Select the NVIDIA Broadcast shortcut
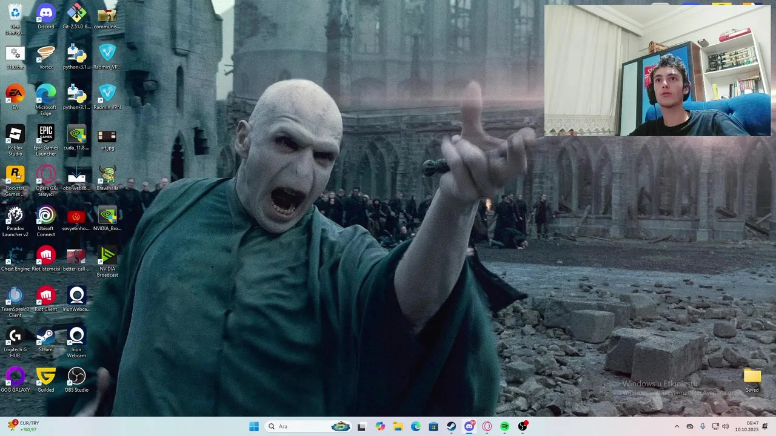The image size is (776, 436). coord(107,262)
